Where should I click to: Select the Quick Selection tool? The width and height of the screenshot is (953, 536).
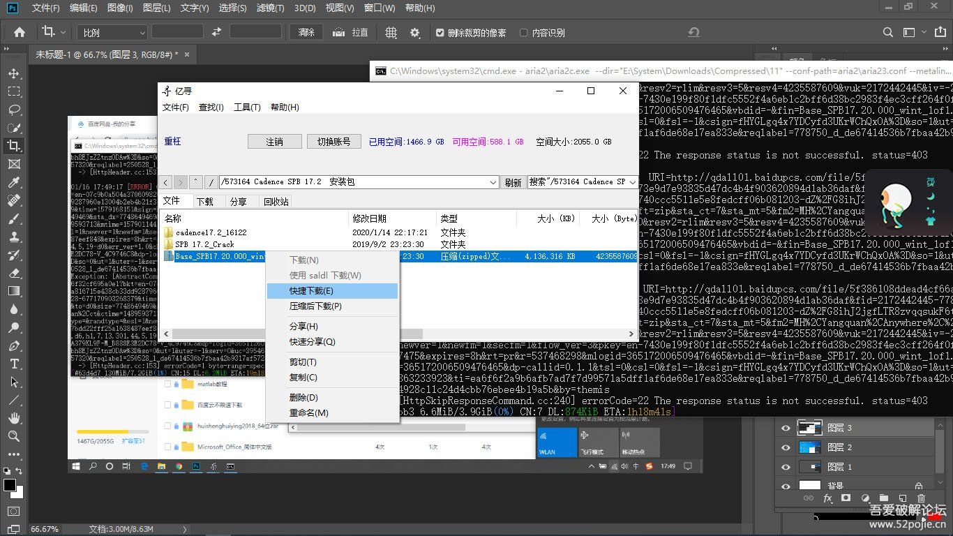point(14,128)
